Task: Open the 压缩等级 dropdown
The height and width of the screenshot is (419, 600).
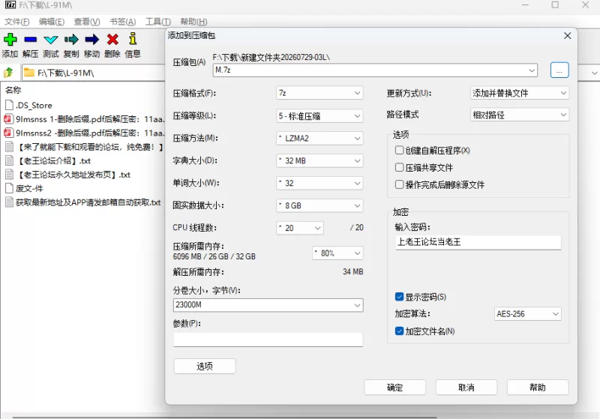Action: click(319, 116)
